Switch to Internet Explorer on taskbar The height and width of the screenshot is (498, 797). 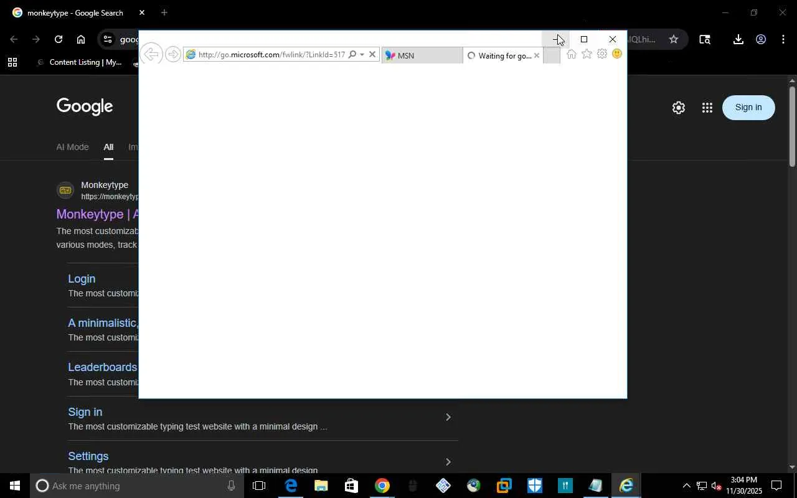coord(626,486)
